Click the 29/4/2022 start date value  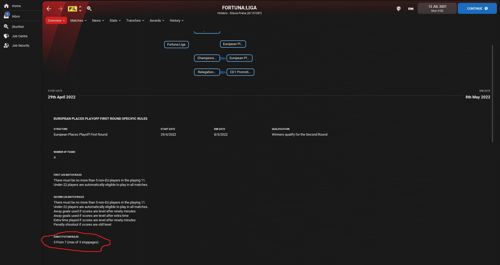pos(168,134)
